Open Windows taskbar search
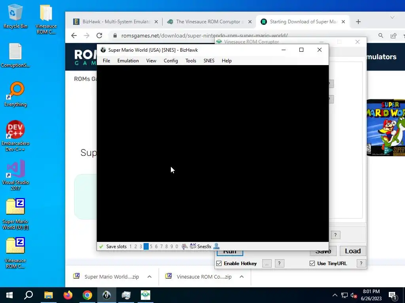Screen dimensions: 405x303 pos(28,295)
